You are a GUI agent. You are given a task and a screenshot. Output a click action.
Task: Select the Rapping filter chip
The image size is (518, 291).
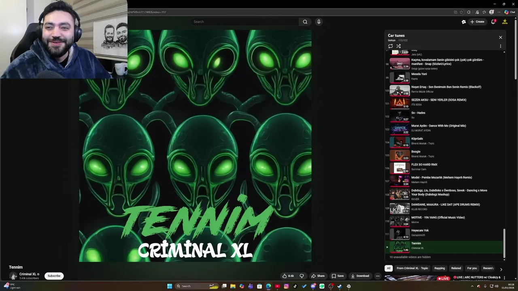[439, 268]
